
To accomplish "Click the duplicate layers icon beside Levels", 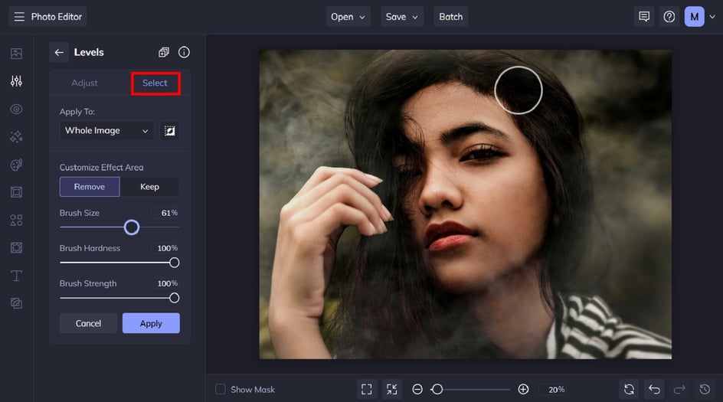I will 164,52.
